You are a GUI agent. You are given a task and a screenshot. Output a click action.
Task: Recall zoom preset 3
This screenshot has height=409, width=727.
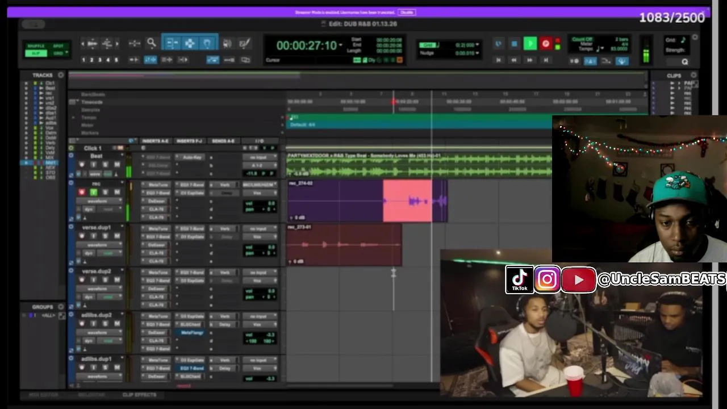[x=100, y=60]
